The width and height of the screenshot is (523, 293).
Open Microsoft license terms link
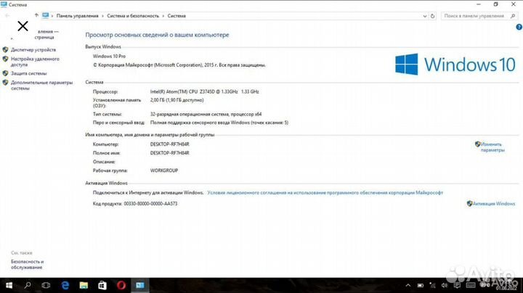click(325, 192)
